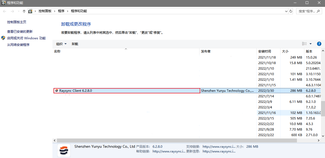
Task: Click the up-one-level arrow icon
Action: coord(24,11)
